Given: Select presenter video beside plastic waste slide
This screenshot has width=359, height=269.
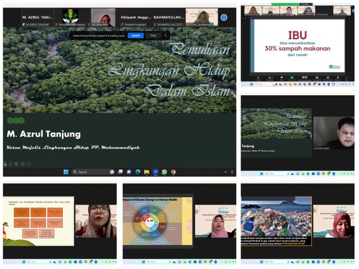Looking at the screenshot, I should (x=334, y=221).
